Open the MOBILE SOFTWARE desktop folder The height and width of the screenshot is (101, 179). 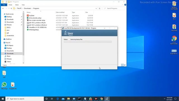coord(174,5)
